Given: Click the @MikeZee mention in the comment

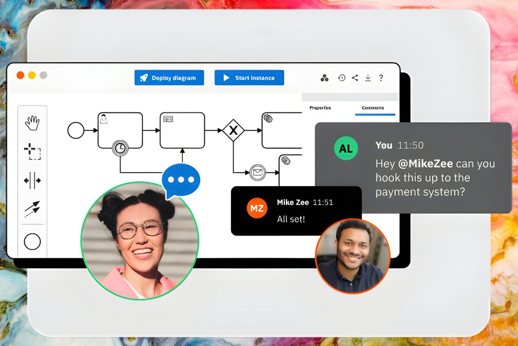Looking at the screenshot, I should click(x=425, y=164).
